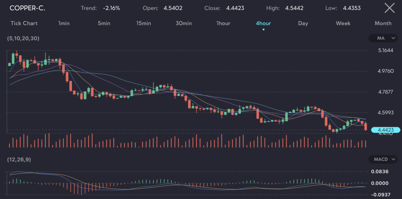The height and width of the screenshot is (199, 402).
Task: Select the 1min timeframe
Action: point(64,23)
